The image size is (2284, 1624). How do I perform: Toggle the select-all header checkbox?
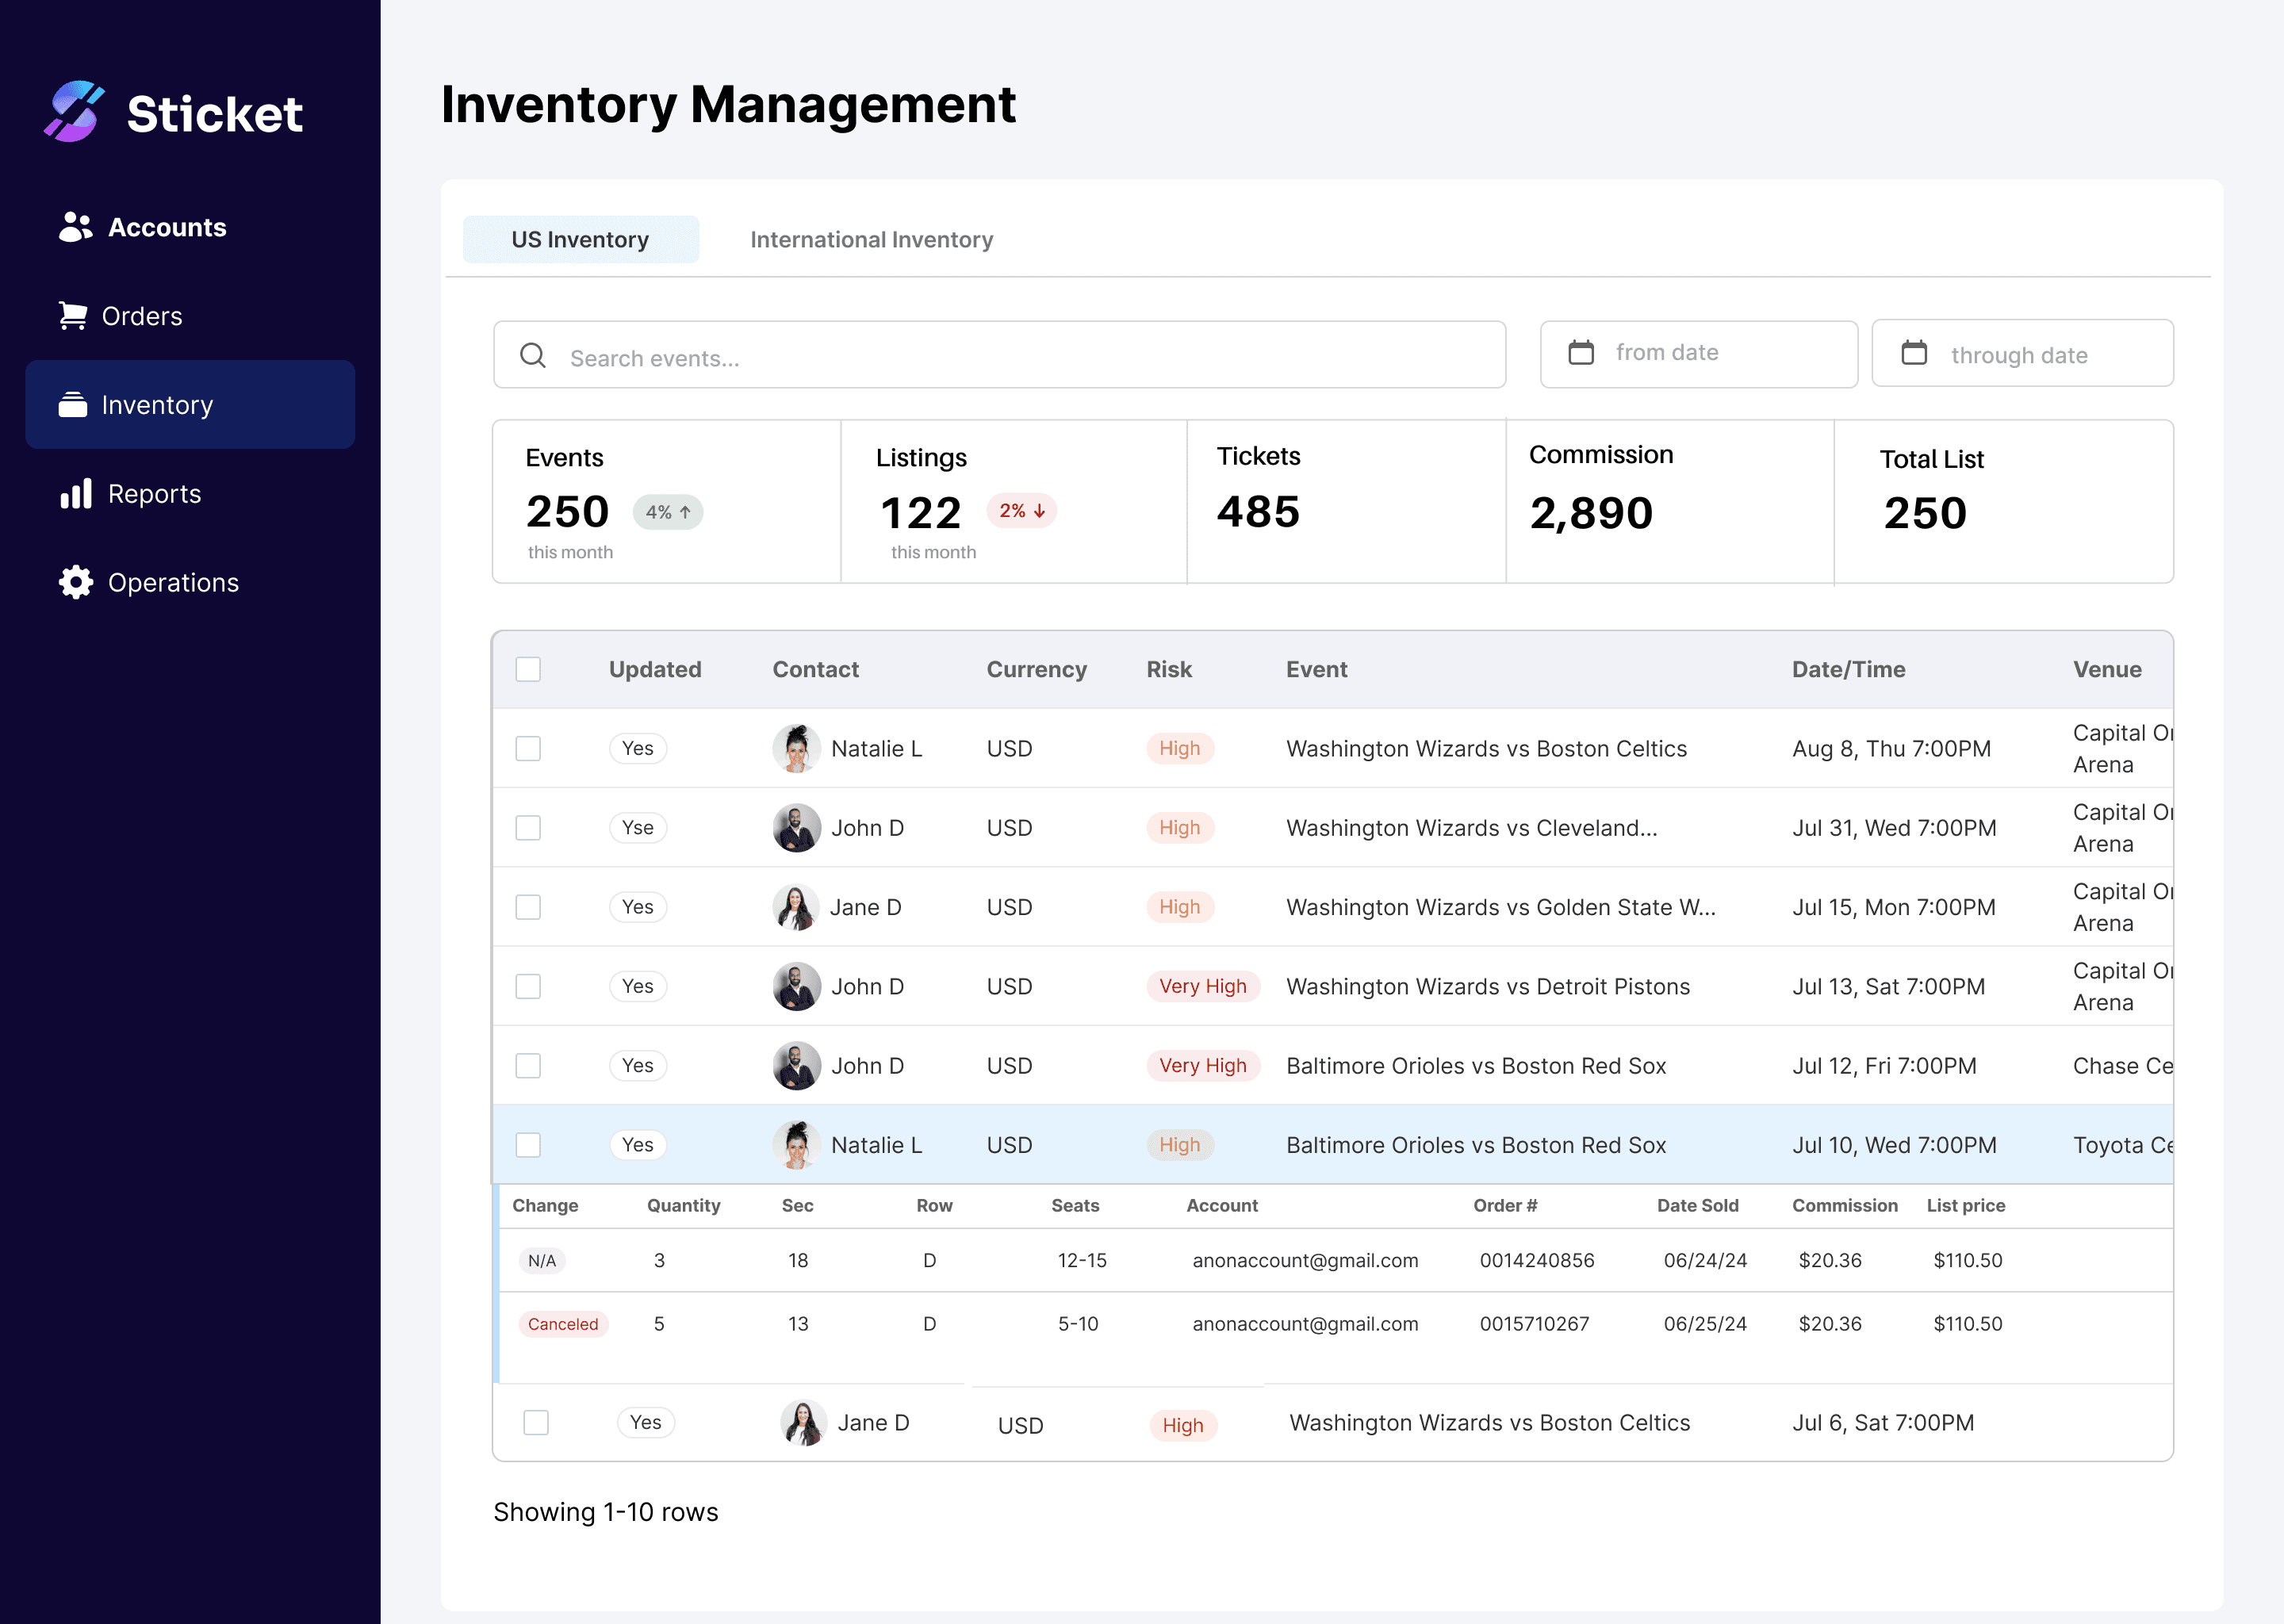click(x=528, y=669)
